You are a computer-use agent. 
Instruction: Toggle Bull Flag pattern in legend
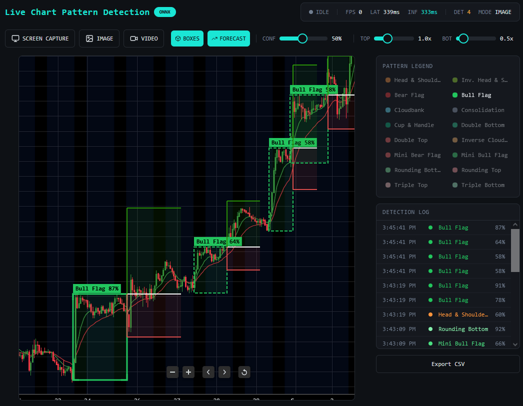pyautogui.click(x=476, y=95)
